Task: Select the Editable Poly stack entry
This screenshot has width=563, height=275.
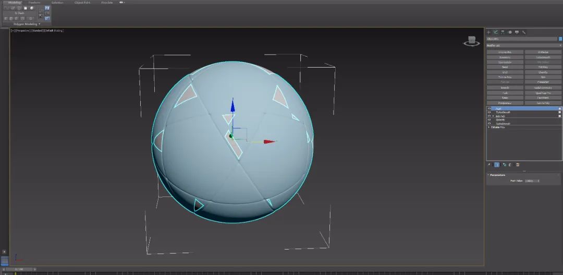Action: (498, 127)
